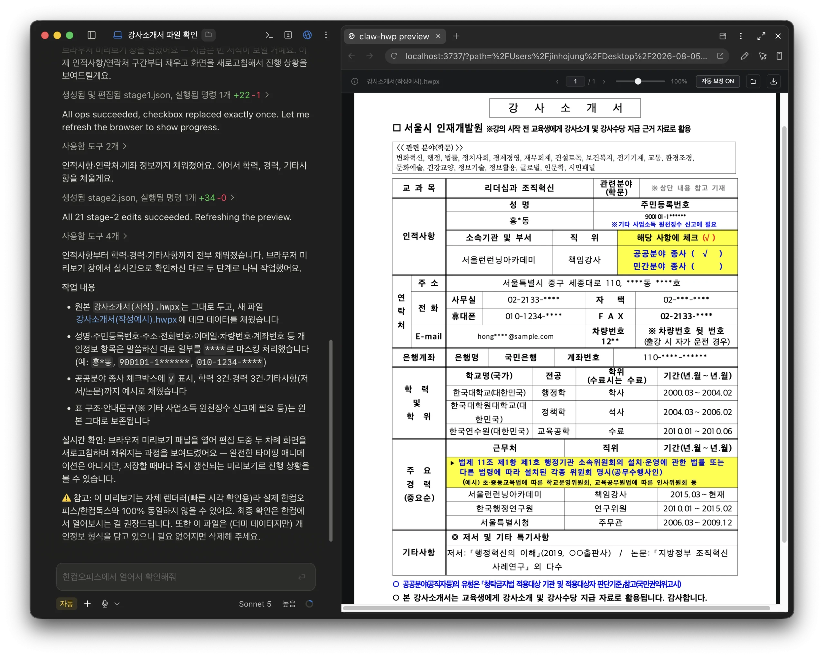Viewport: 824px width, 658px height.
Task: Reload the localhost preview page
Action: (394, 56)
